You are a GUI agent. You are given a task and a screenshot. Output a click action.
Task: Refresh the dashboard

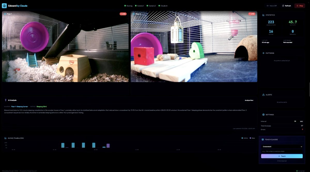tap(286, 6)
